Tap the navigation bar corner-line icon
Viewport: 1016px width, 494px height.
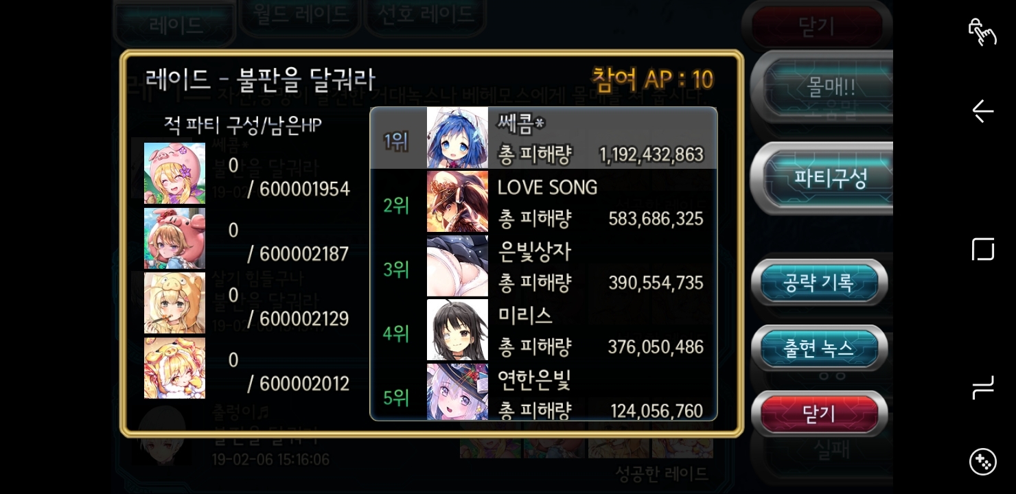coord(982,388)
